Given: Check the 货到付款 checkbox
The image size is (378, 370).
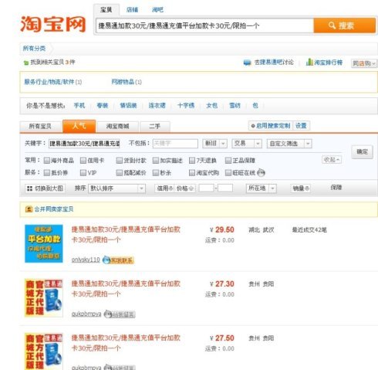Looking at the screenshot, I should tap(119, 161).
